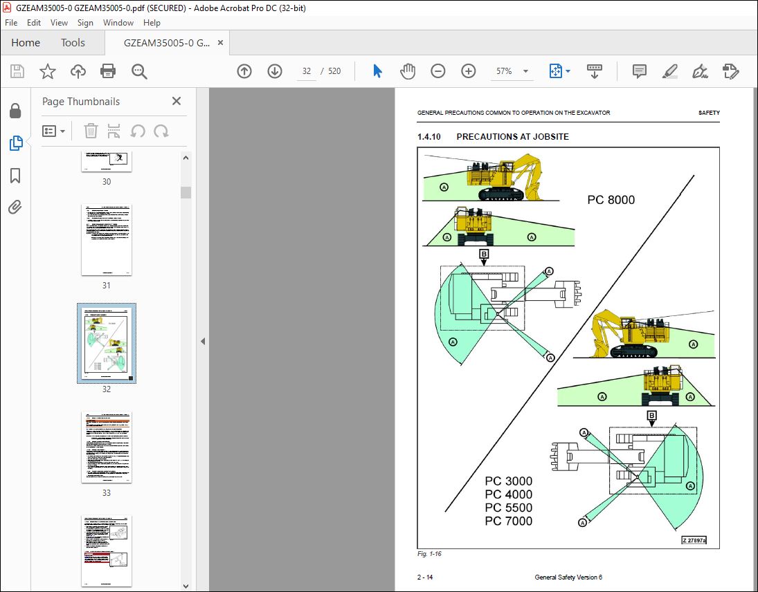The image size is (758, 592).
Task: Open the find text magnifier icon
Action: click(139, 71)
